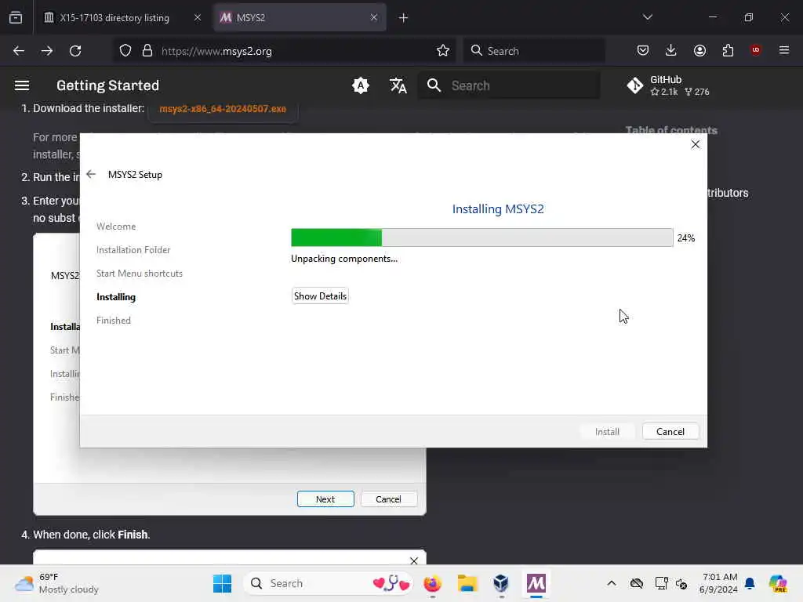Click Cancel in the webpage screenshot
The image size is (803, 602).
pos(389,499)
